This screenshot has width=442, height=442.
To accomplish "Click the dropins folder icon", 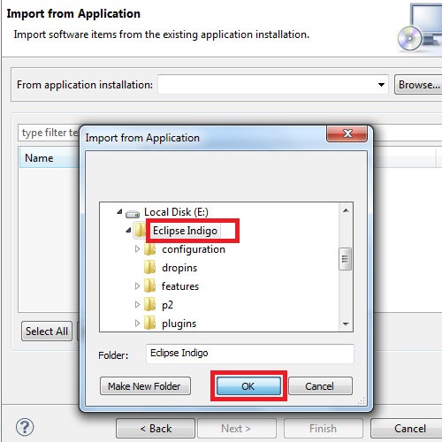I will (x=149, y=268).
